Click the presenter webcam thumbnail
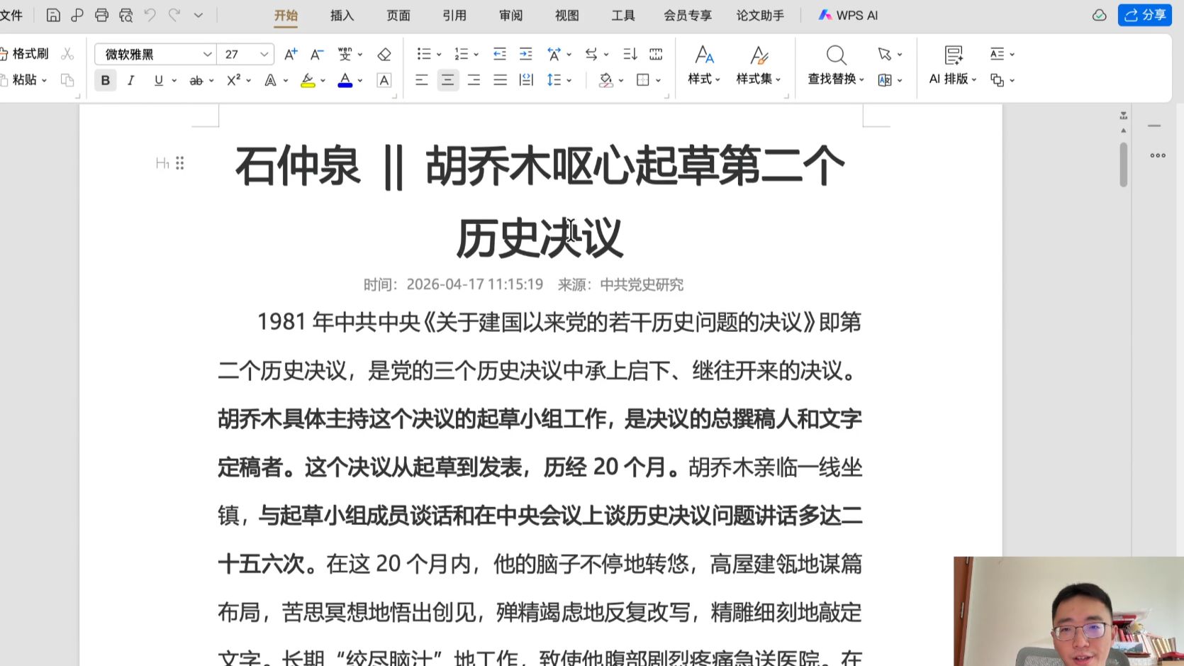Screen dimensions: 1184x666 tap(1069, 611)
